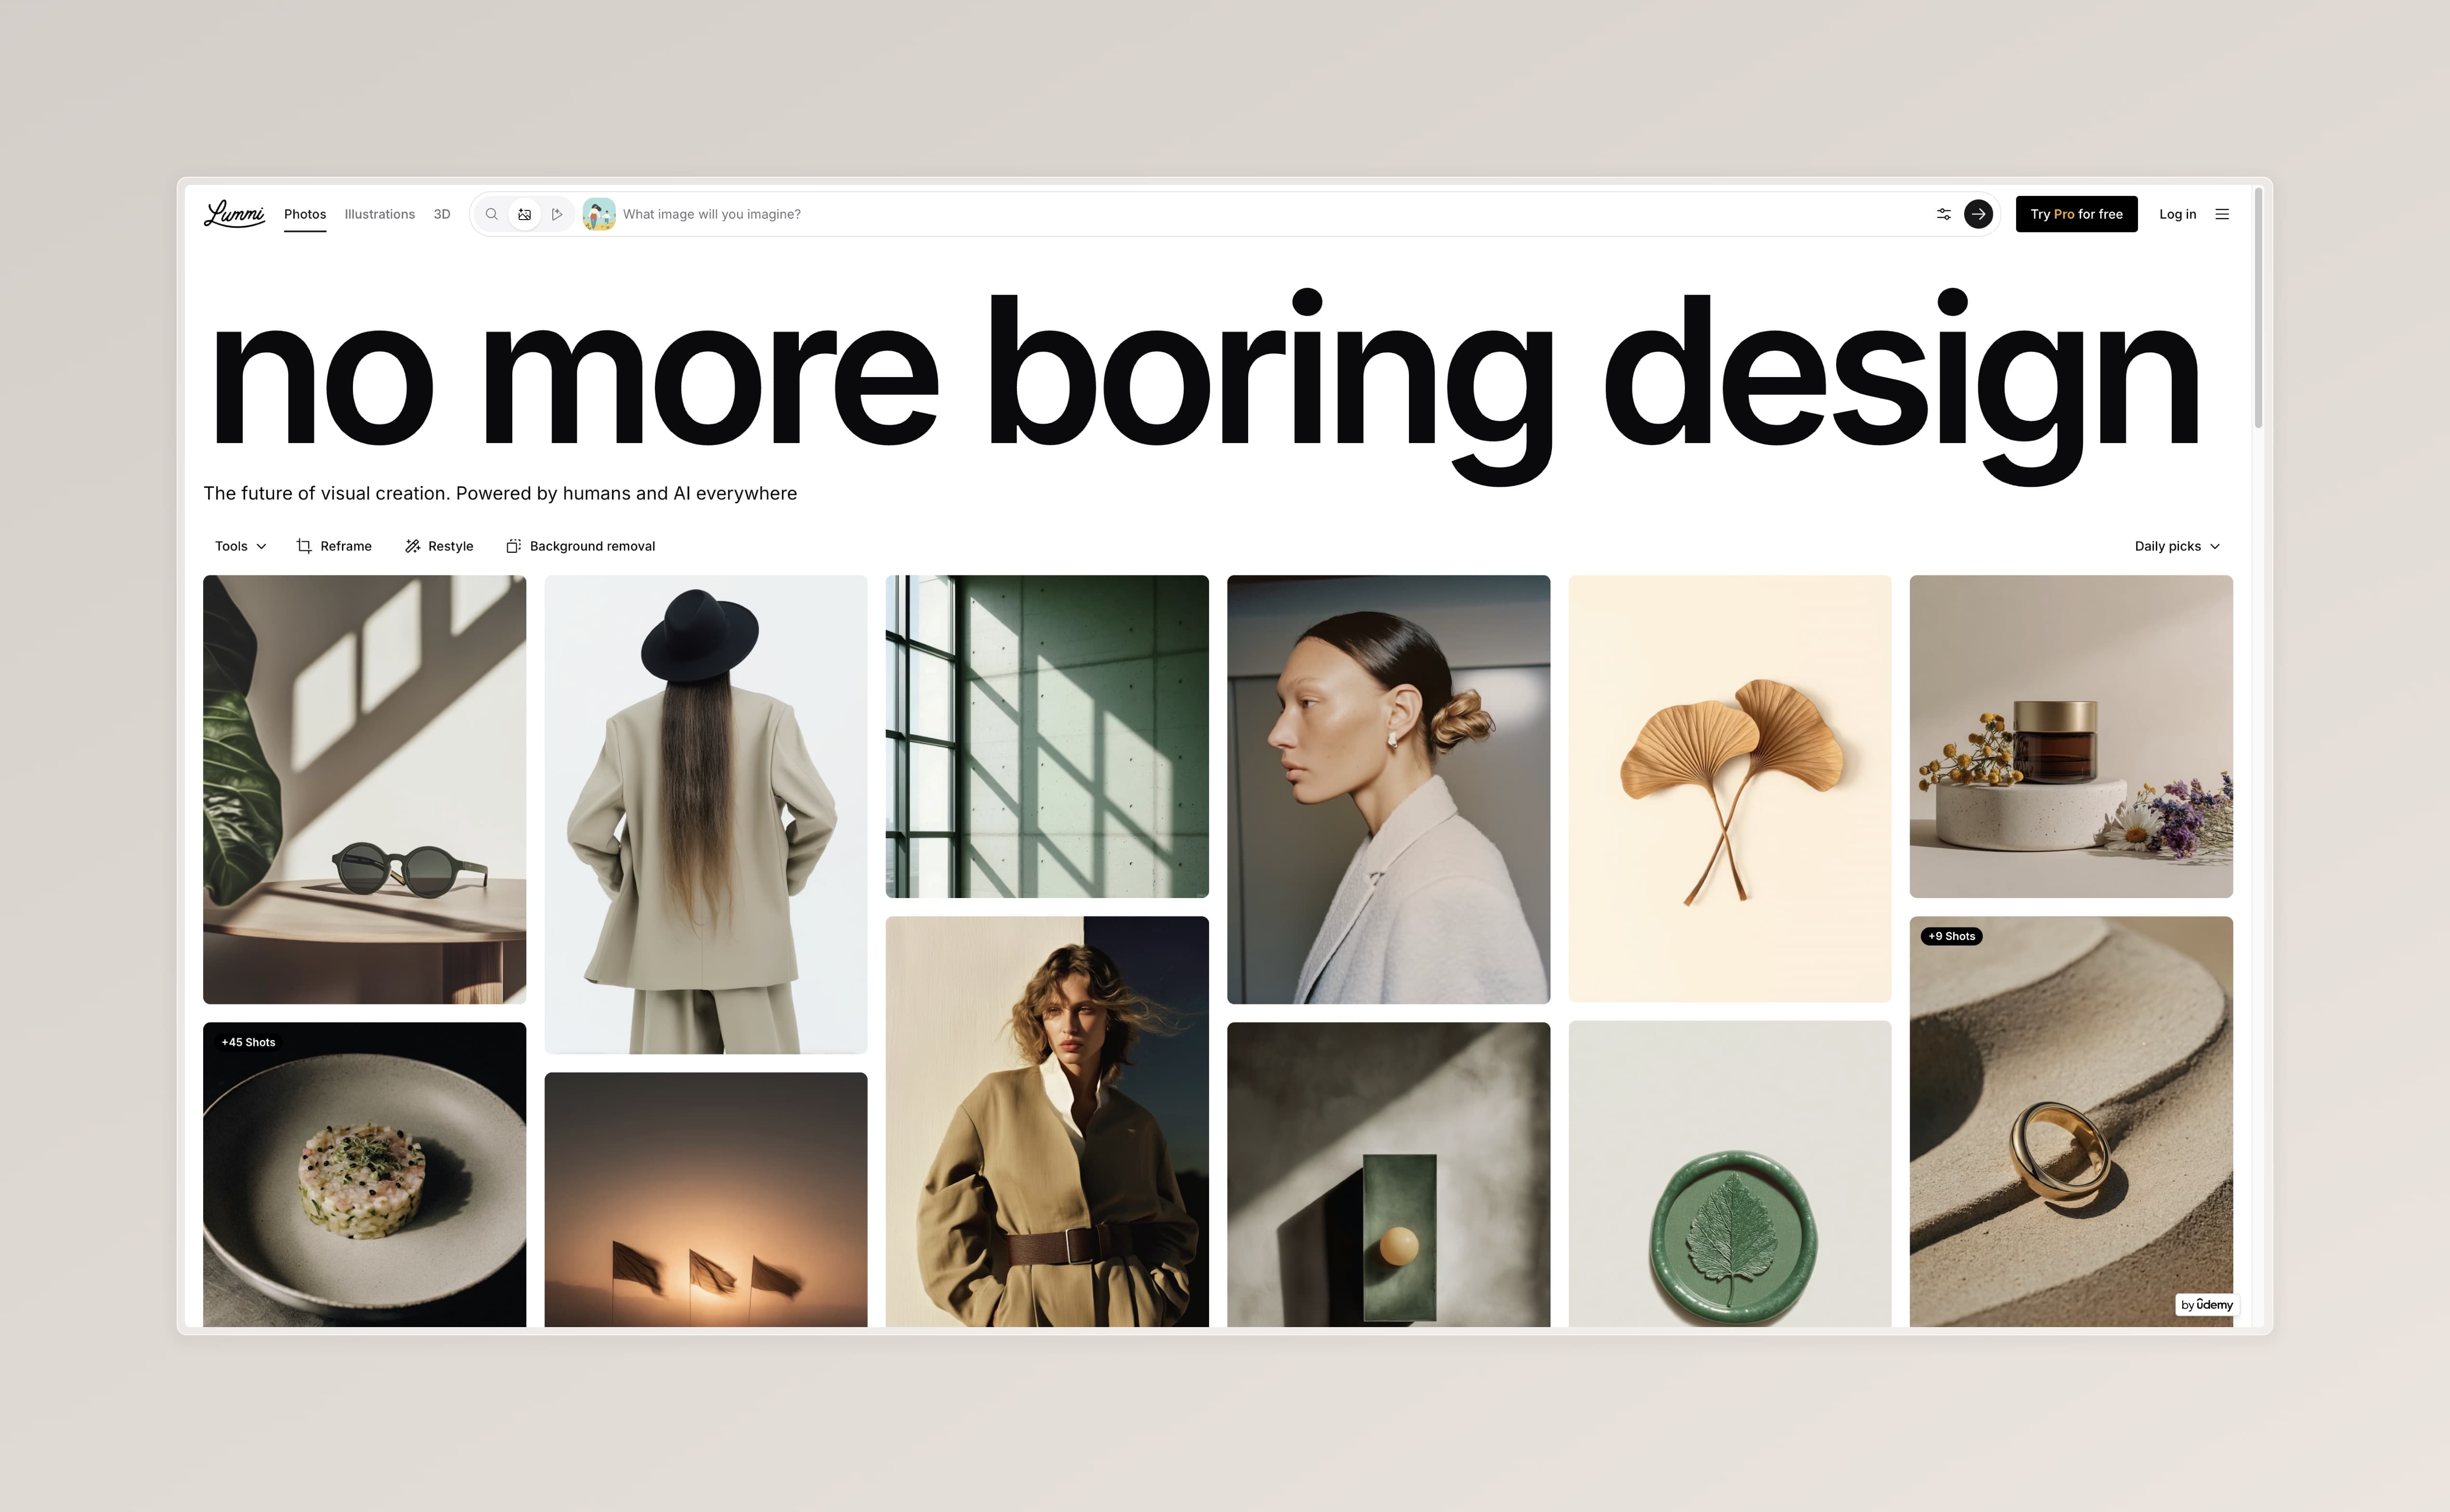Open the gold ring on sand photo
Viewport: 2450px width, 1512px height.
tap(2070, 1122)
